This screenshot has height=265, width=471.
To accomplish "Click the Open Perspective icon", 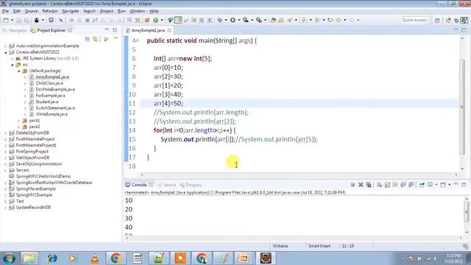I will 437,20.
